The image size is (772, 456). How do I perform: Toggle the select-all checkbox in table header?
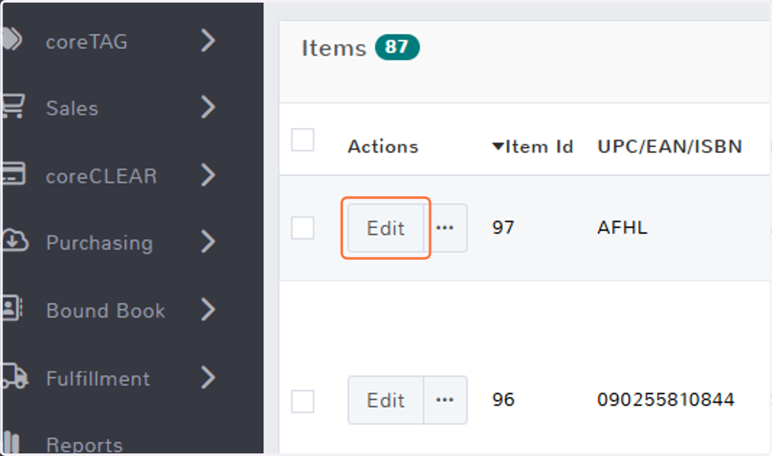tap(302, 140)
